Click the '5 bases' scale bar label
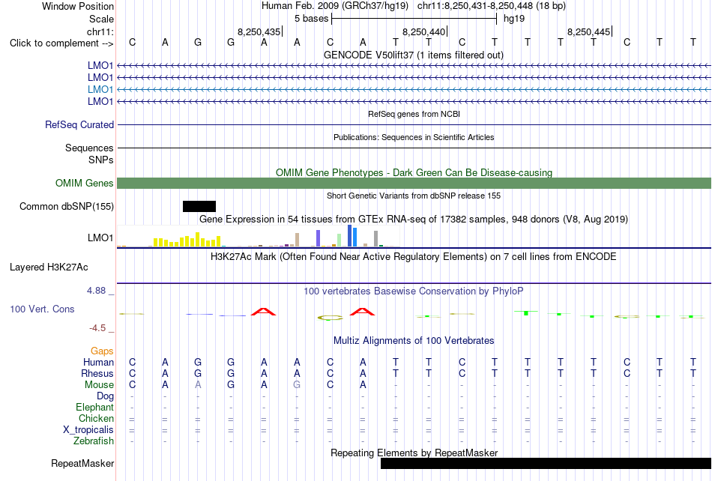712x481 pixels. pyautogui.click(x=312, y=19)
